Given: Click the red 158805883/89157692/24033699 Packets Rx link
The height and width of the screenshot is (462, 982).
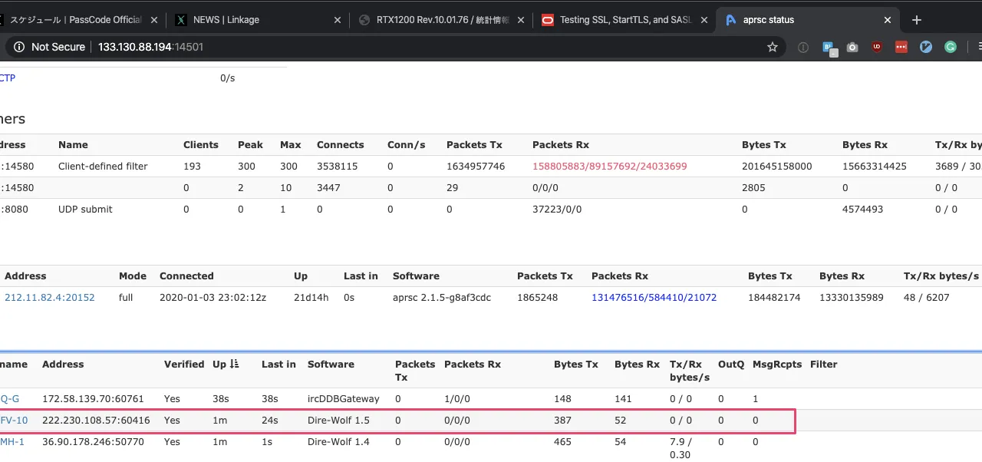Looking at the screenshot, I should tap(609, 166).
